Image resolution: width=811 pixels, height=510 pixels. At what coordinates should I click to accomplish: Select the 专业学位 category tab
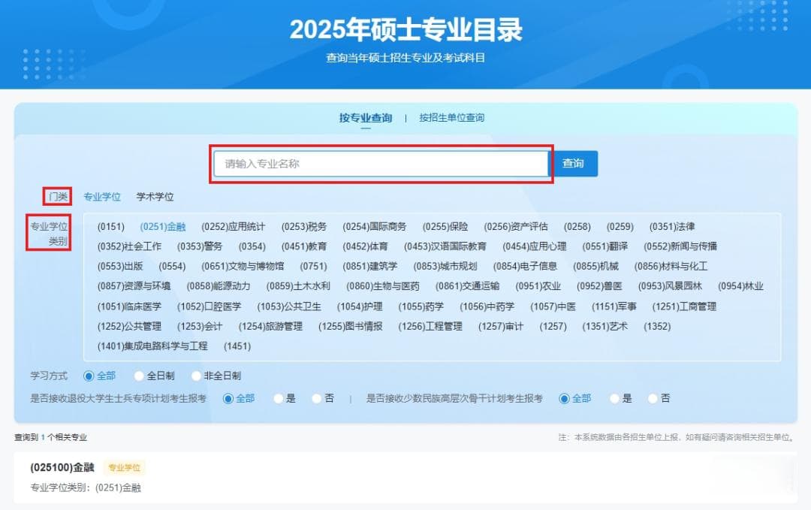click(102, 197)
